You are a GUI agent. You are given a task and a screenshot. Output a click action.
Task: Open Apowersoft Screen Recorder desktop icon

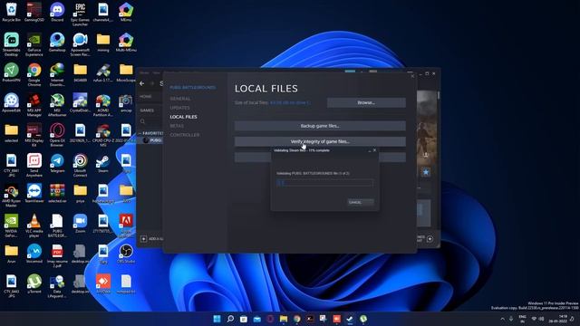81,44
